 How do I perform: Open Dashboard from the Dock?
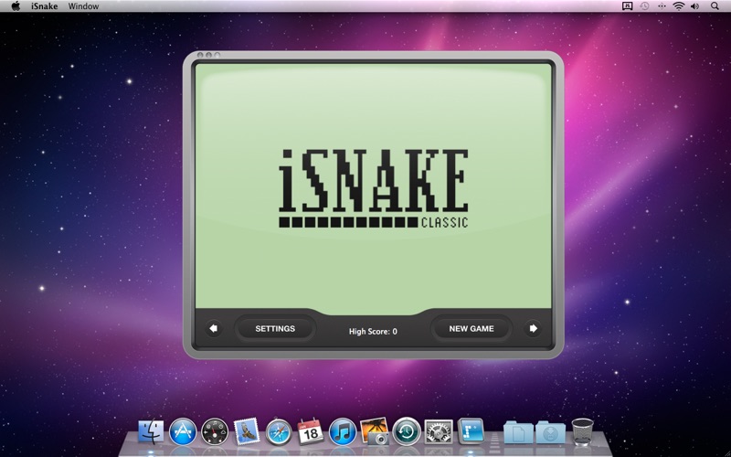pyautogui.click(x=215, y=431)
